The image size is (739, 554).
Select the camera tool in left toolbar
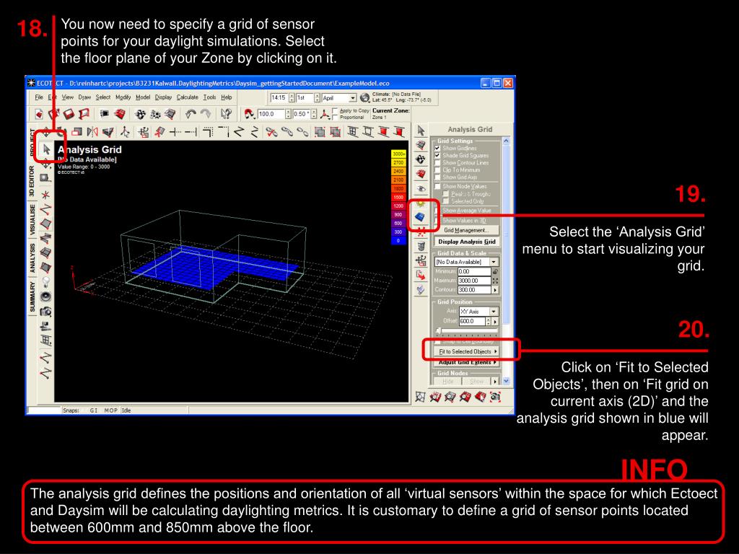[45, 311]
